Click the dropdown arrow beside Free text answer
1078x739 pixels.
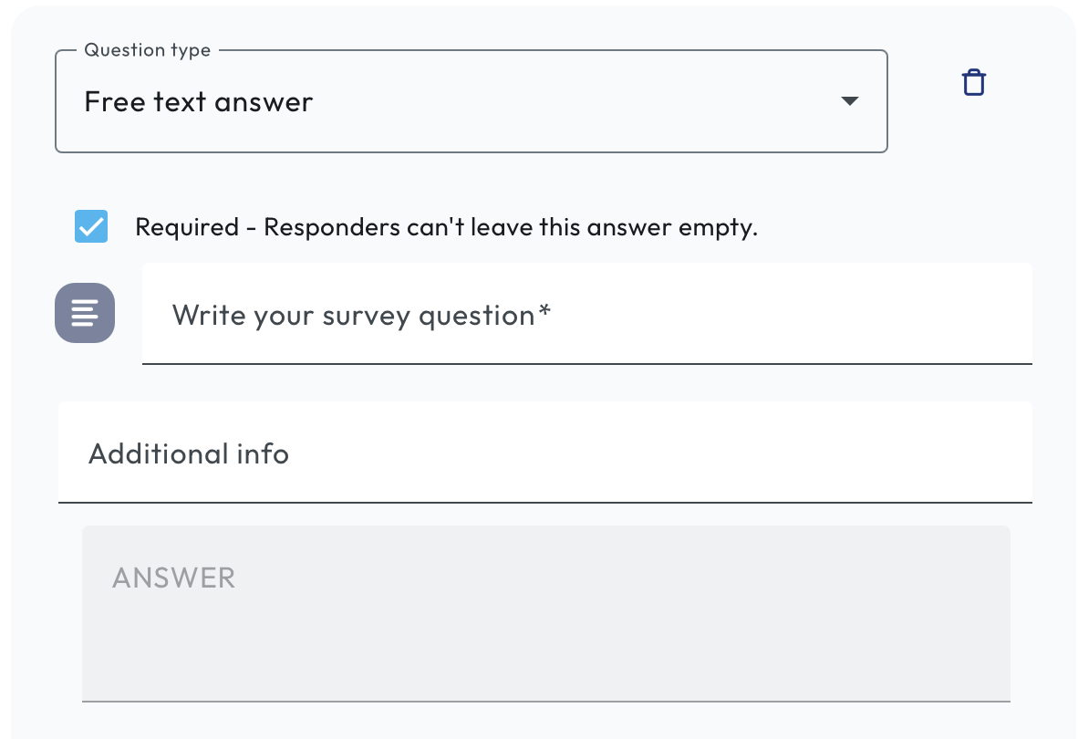(849, 101)
